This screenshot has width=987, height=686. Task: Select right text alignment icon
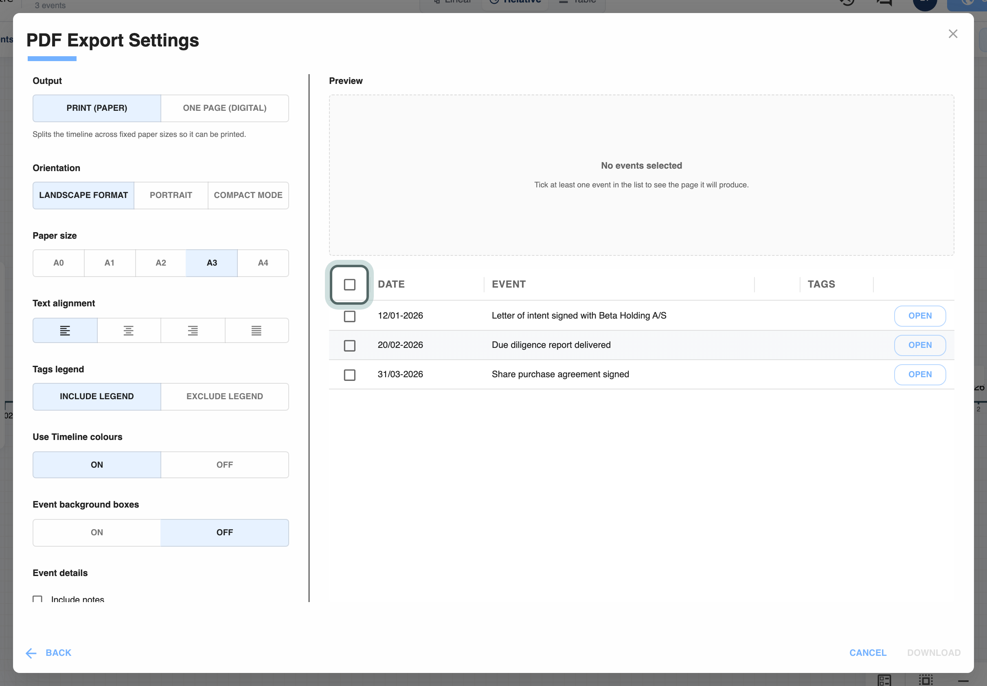(193, 330)
